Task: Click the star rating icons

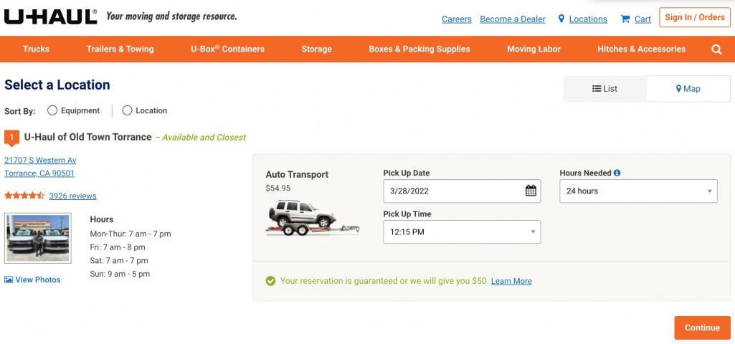Action: coord(24,196)
